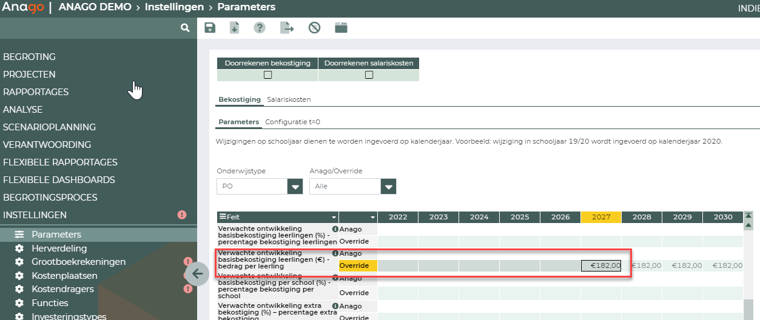Go to the RAPPORTAGES menu section

[x=36, y=92]
